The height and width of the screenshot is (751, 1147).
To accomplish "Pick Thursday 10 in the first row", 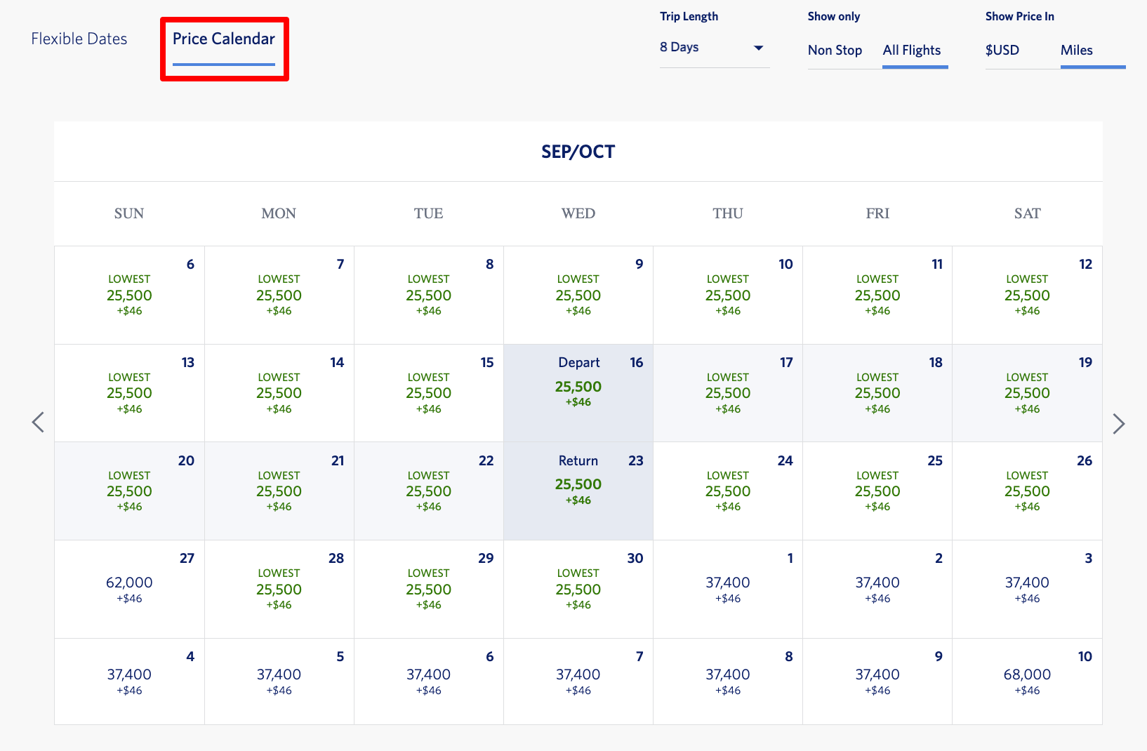I will click(x=728, y=295).
